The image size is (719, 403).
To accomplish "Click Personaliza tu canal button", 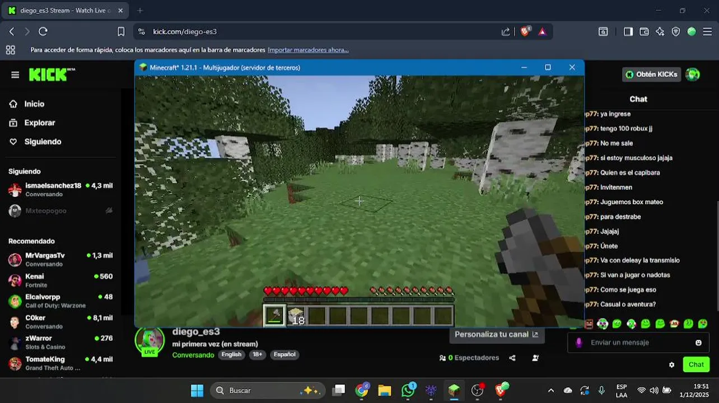I will (496, 334).
